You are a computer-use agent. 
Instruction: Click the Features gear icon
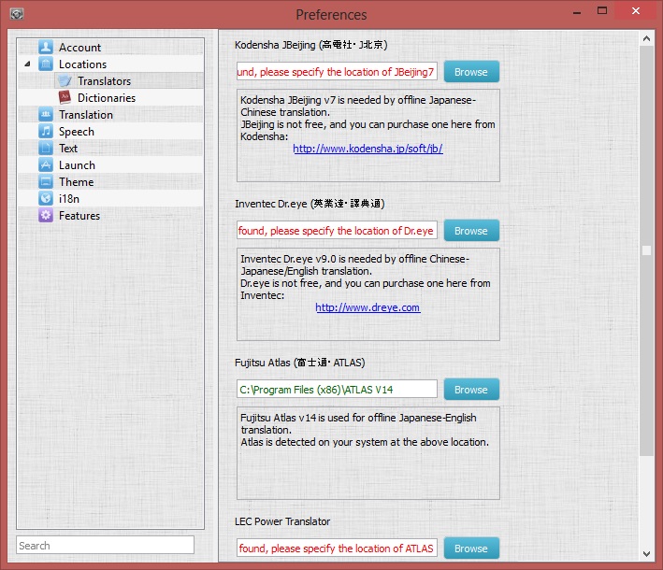(x=46, y=215)
